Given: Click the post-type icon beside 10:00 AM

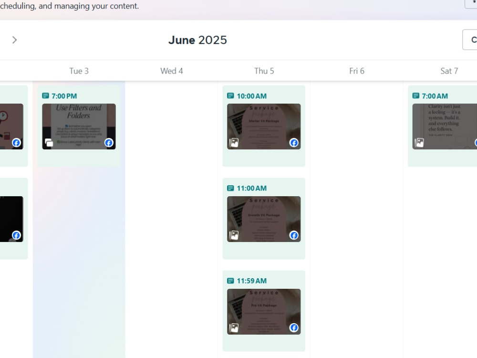Looking at the screenshot, I should click(230, 96).
